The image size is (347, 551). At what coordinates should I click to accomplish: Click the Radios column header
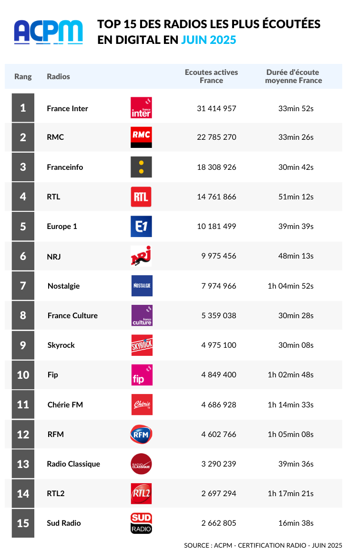tap(58, 76)
